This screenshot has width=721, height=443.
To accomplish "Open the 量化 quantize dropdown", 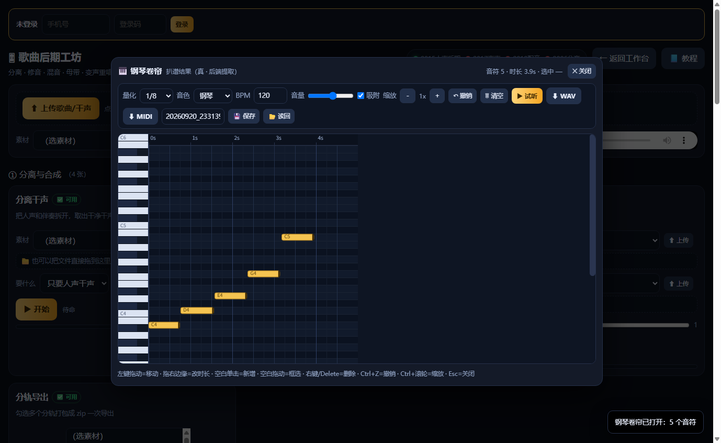I will [156, 96].
